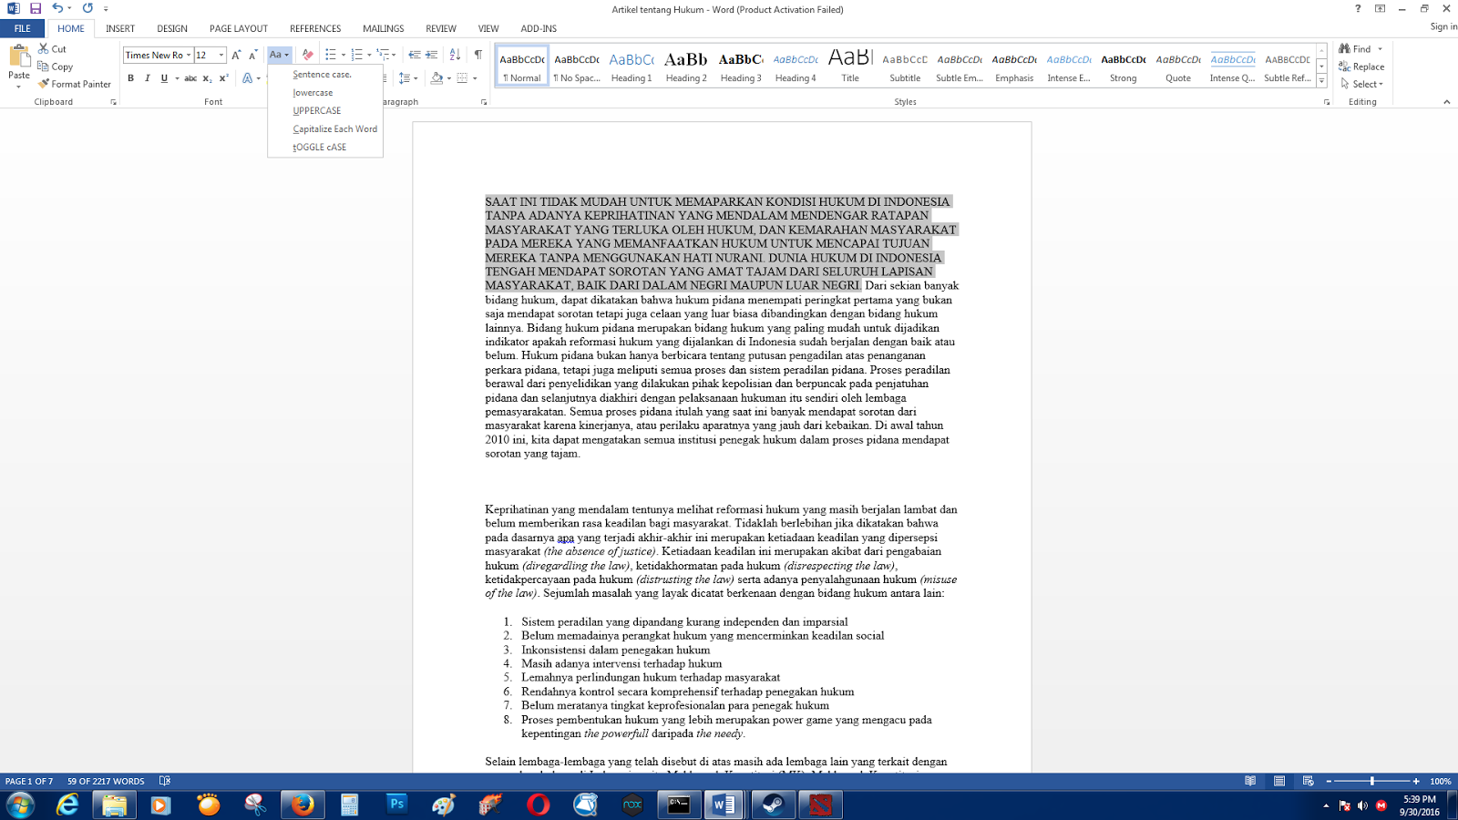Decrease paragraph indent
The width and height of the screenshot is (1458, 820).
click(415, 55)
